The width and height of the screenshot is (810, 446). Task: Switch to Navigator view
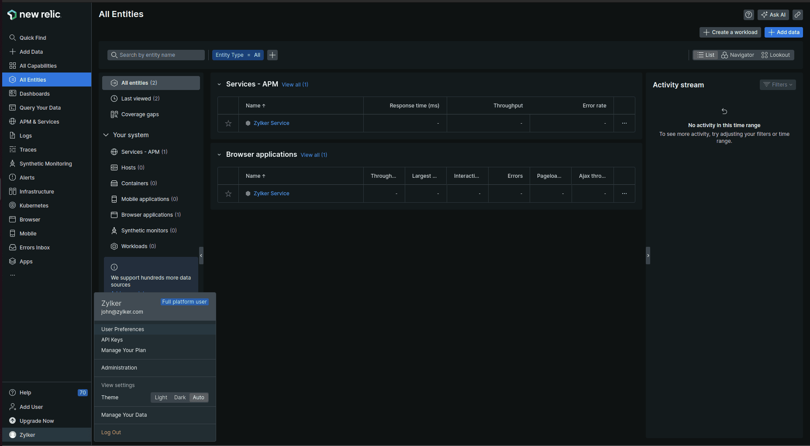[x=738, y=55]
